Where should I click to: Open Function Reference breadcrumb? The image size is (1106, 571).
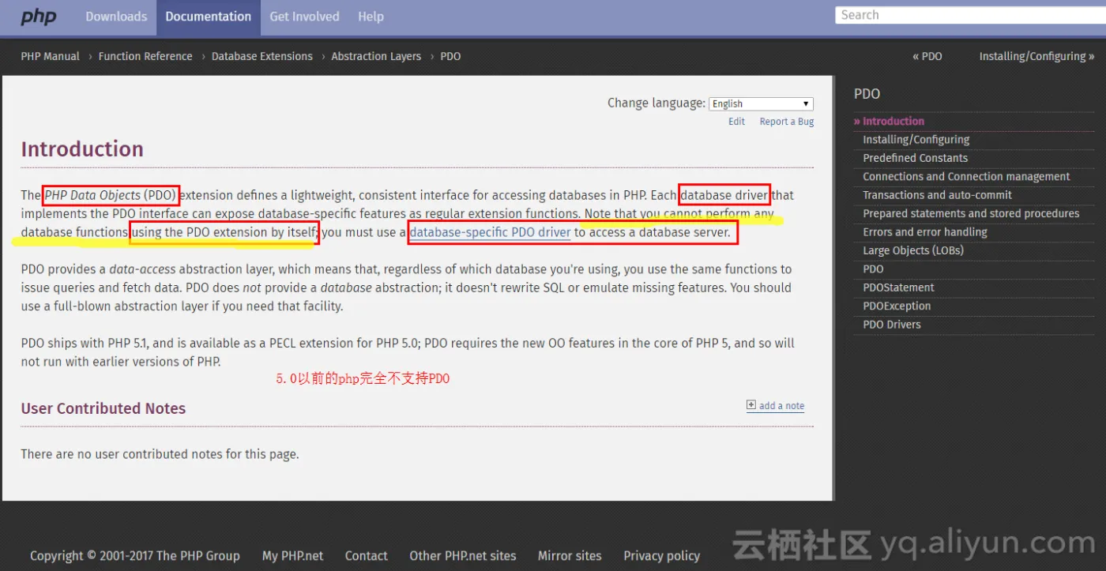click(x=145, y=56)
